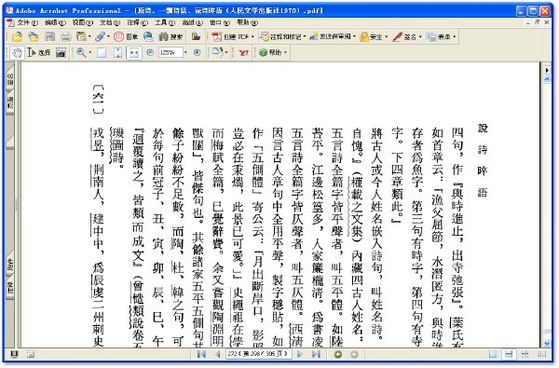Screen dimensions: 559x368
Task: Open the 视图 menu
Action: [82, 22]
